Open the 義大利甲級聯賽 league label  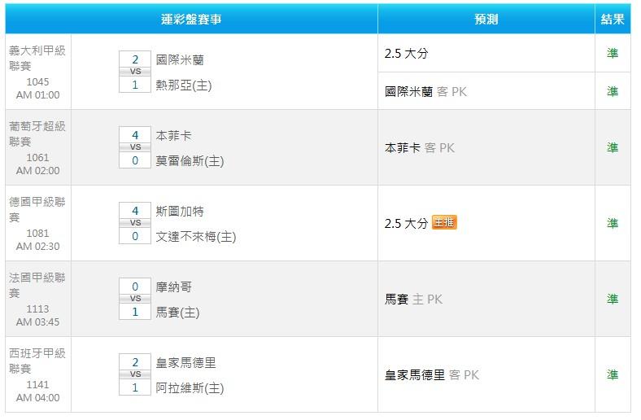coord(37,58)
